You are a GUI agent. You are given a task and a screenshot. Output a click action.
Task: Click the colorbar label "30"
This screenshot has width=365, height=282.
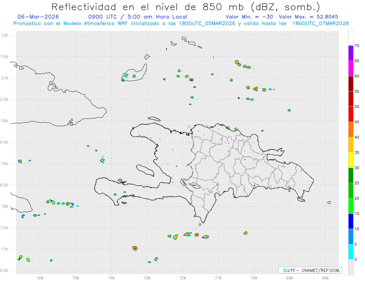point(357,168)
